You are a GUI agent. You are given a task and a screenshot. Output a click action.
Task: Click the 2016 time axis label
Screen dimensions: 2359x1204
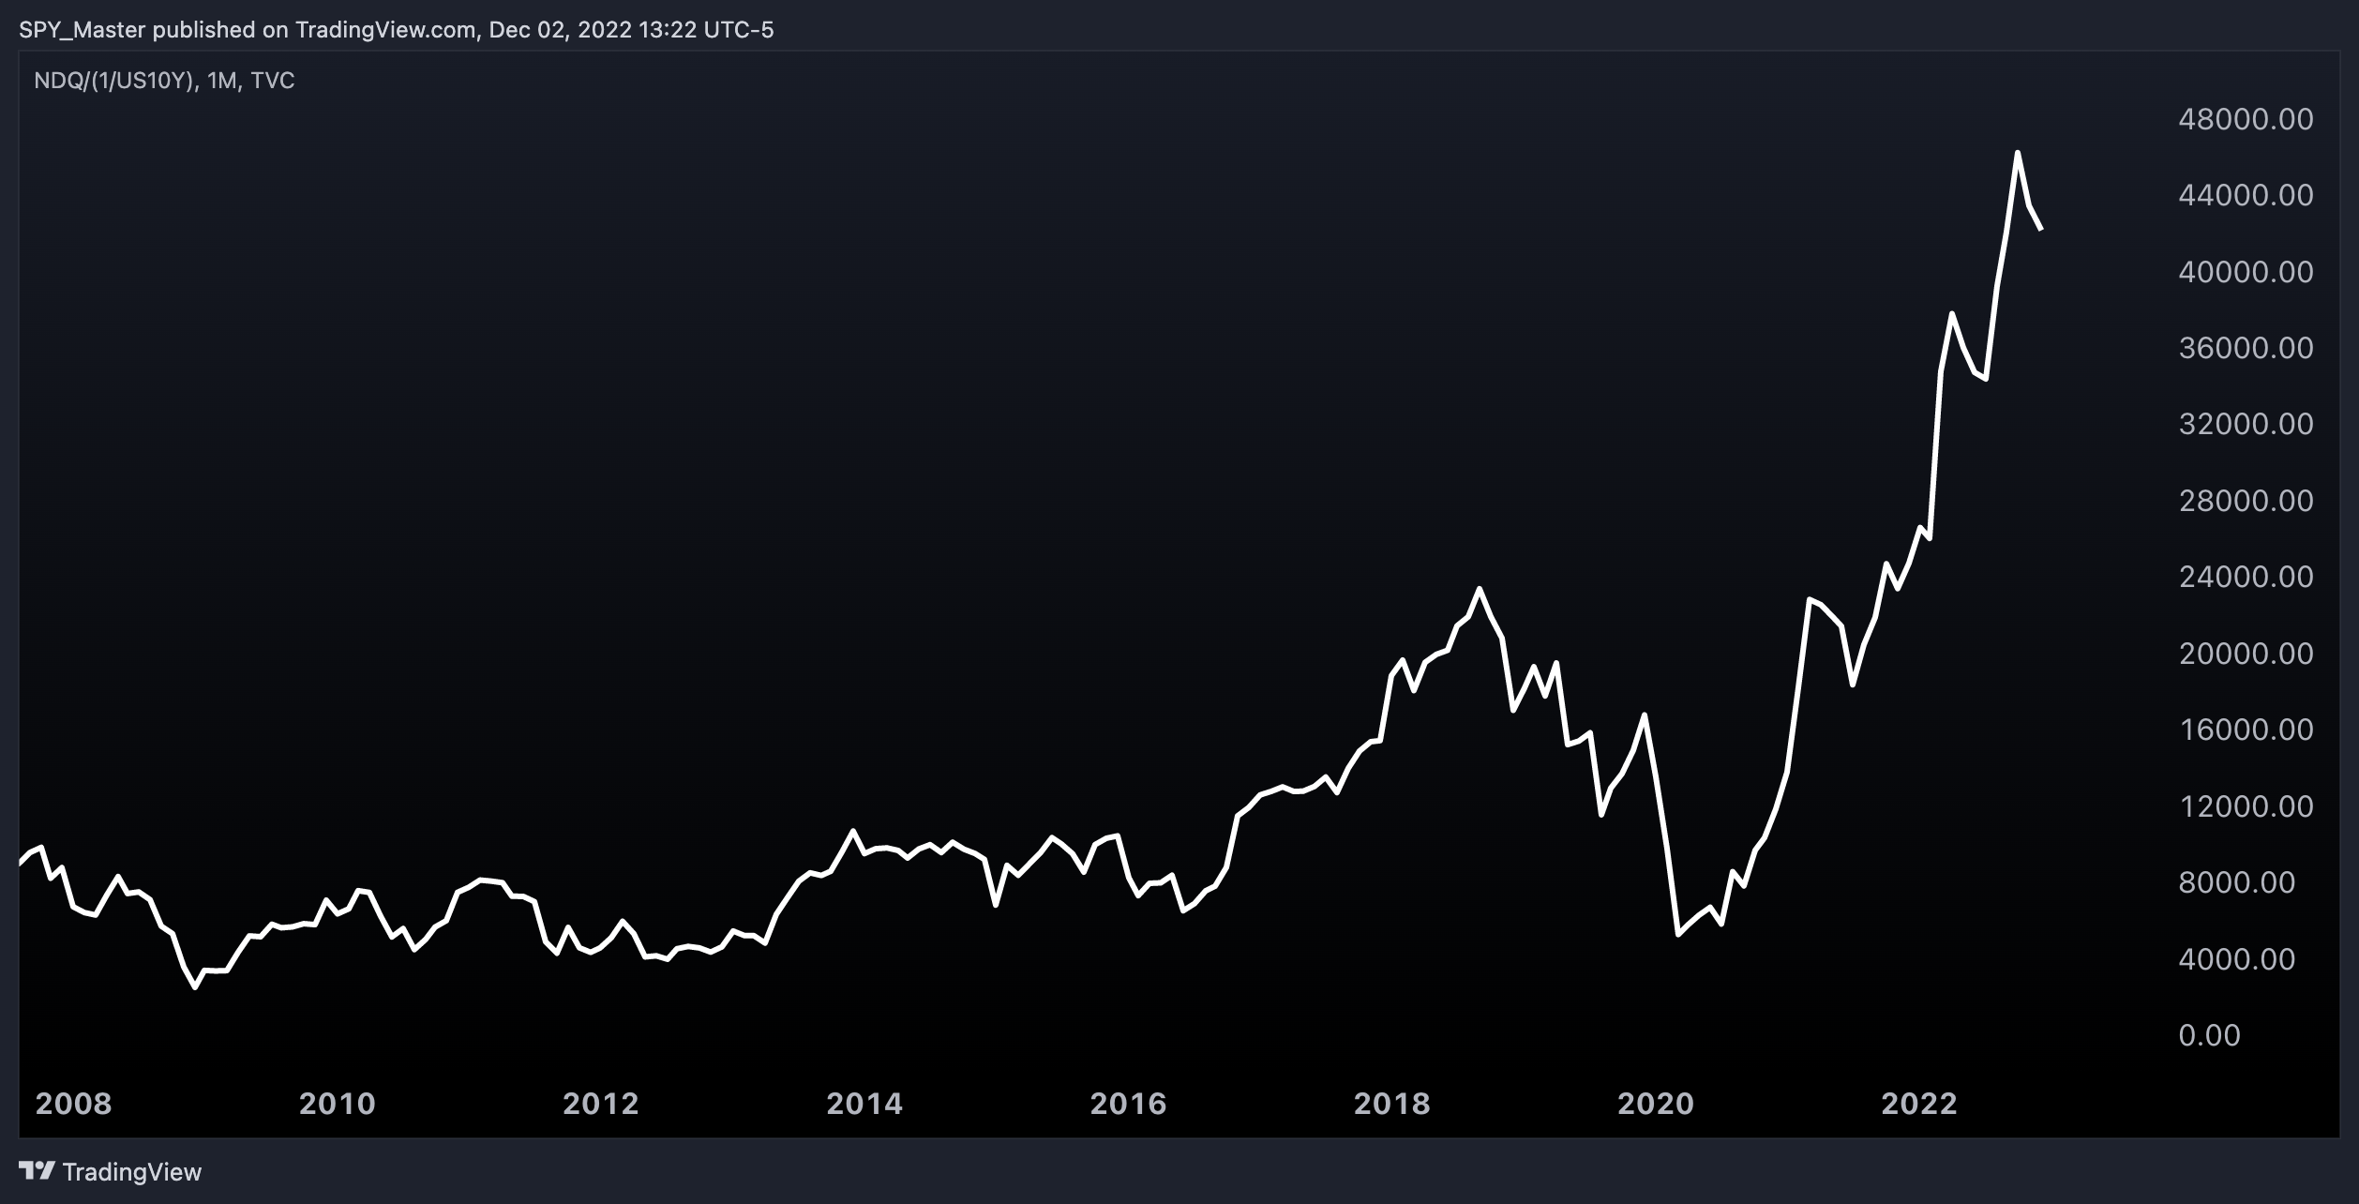[1128, 1104]
